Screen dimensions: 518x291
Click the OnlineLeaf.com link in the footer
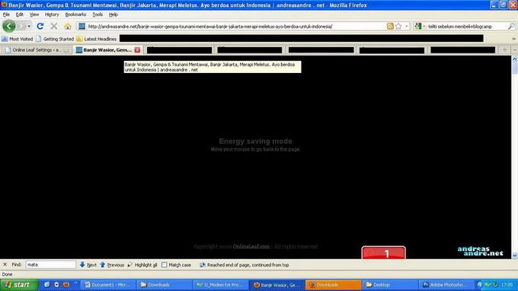251,246
